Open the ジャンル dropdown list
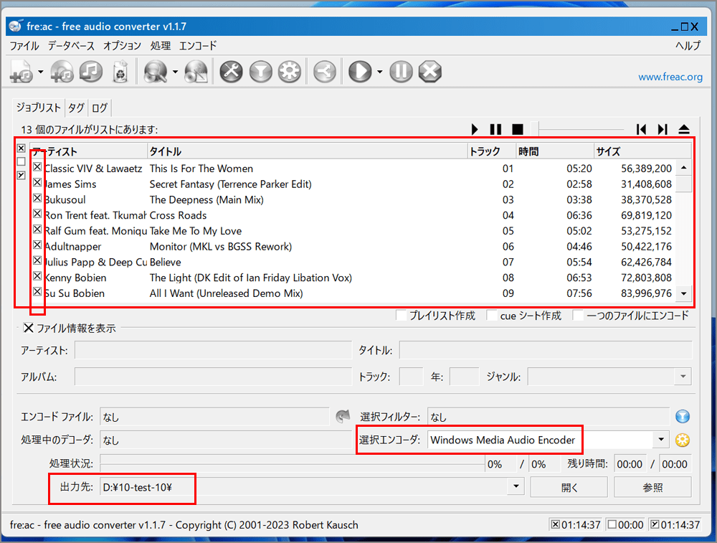The width and height of the screenshot is (717, 543). click(x=683, y=377)
